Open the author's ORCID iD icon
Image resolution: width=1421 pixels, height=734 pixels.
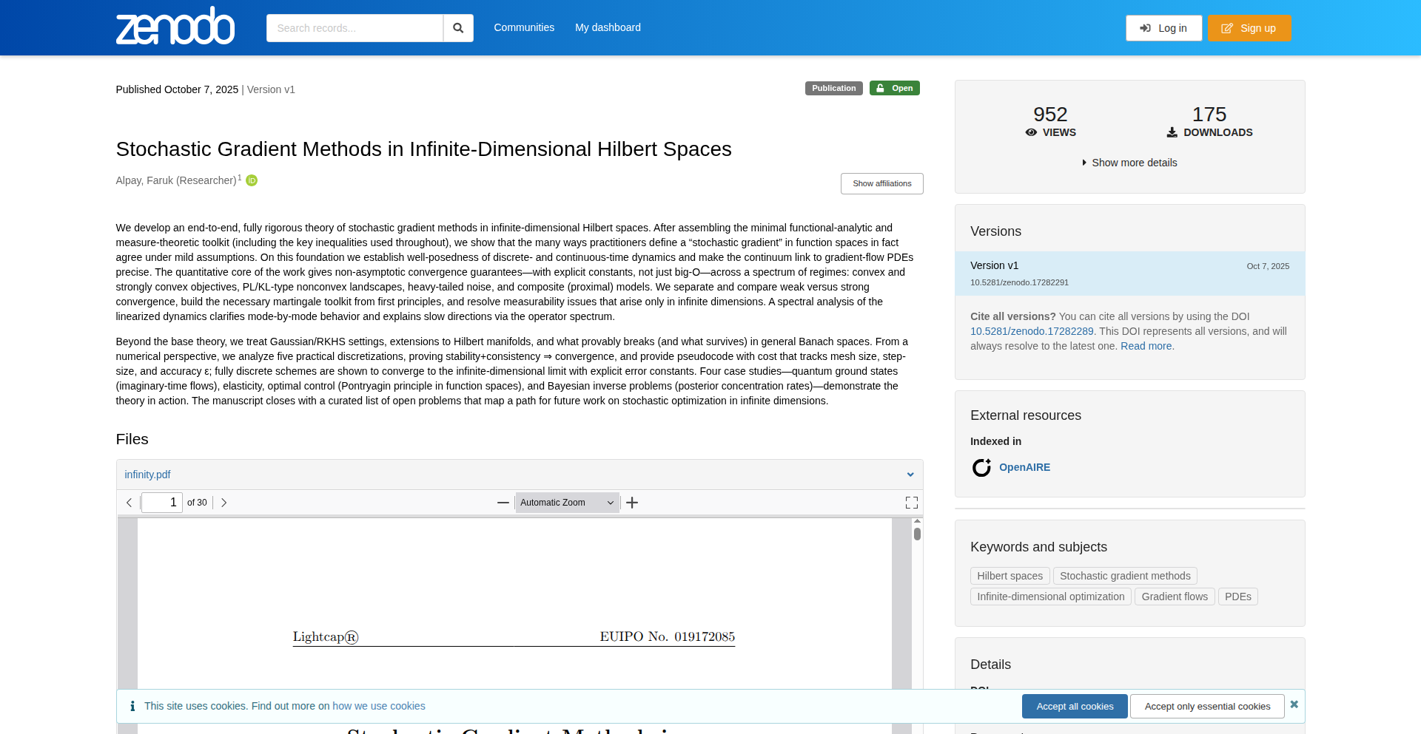pyautogui.click(x=252, y=180)
